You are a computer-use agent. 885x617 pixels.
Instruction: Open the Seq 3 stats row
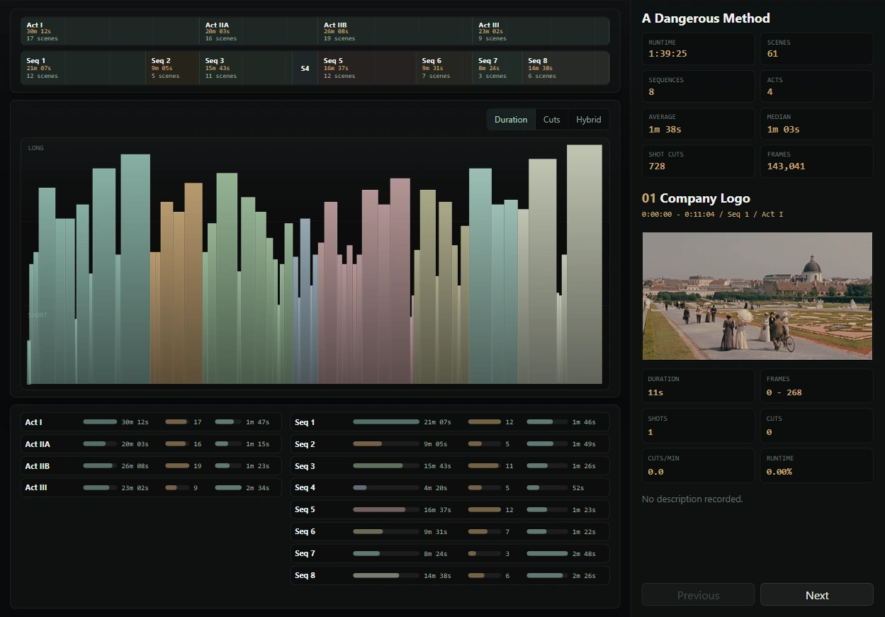450,466
